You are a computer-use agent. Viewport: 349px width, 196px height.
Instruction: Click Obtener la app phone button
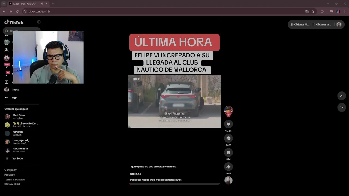(322, 24)
